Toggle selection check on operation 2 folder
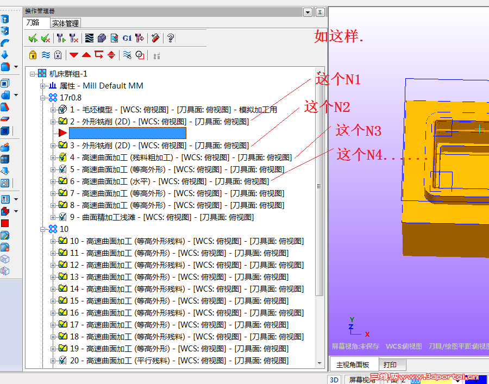This screenshot has height=384, width=489. click(62, 121)
